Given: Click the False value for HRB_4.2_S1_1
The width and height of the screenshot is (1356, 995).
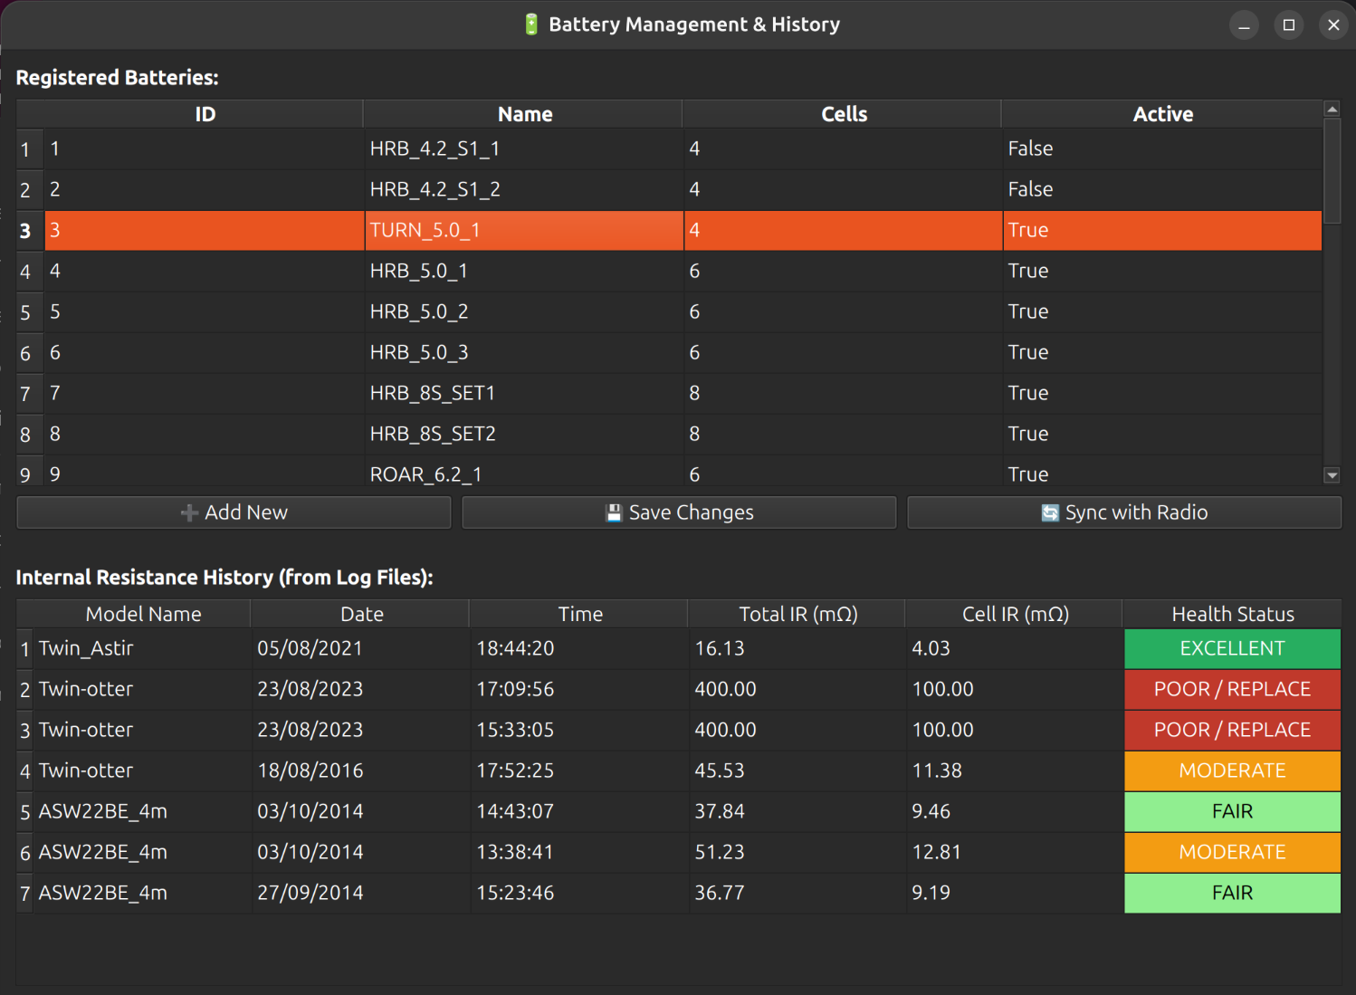Looking at the screenshot, I should pyautogui.click(x=1162, y=148).
